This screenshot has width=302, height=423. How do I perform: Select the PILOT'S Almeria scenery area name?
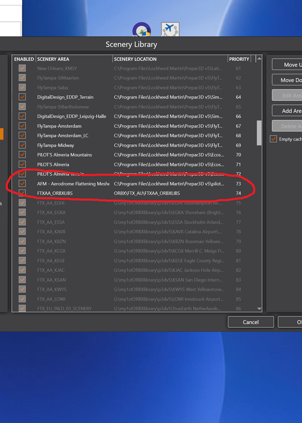pyautogui.click(x=53, y=164)
